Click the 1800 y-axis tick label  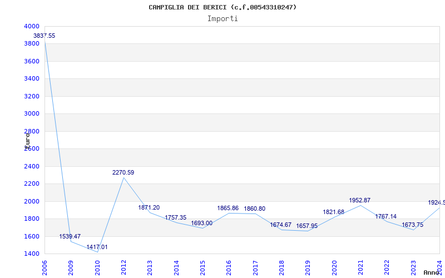32,219
